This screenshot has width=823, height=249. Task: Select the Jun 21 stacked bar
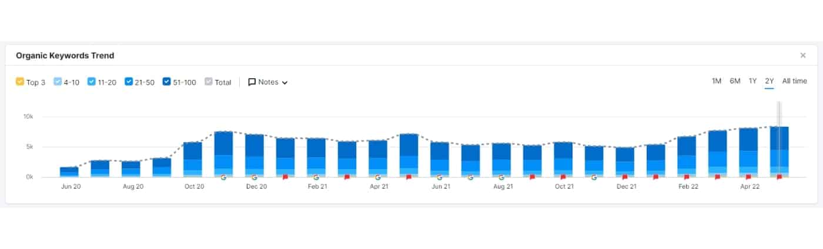coord(440,159)
